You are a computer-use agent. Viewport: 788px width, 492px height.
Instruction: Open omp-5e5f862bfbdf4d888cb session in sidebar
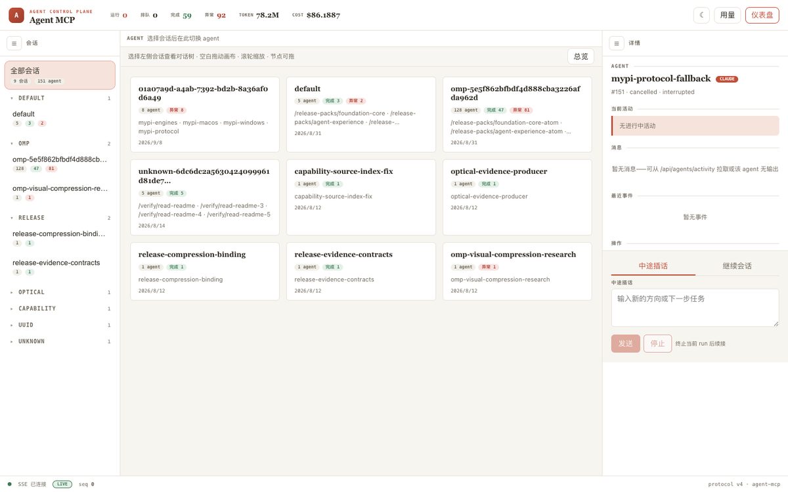click(x=60, y=163)
